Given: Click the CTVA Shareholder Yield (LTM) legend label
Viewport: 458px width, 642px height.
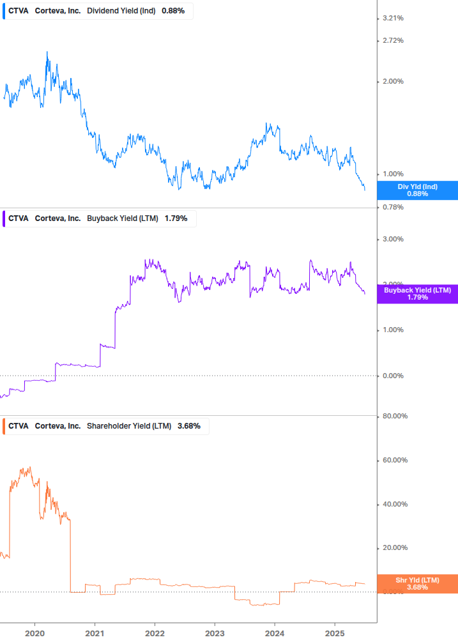Looking at the screenshot, I should tap(105, 426).
